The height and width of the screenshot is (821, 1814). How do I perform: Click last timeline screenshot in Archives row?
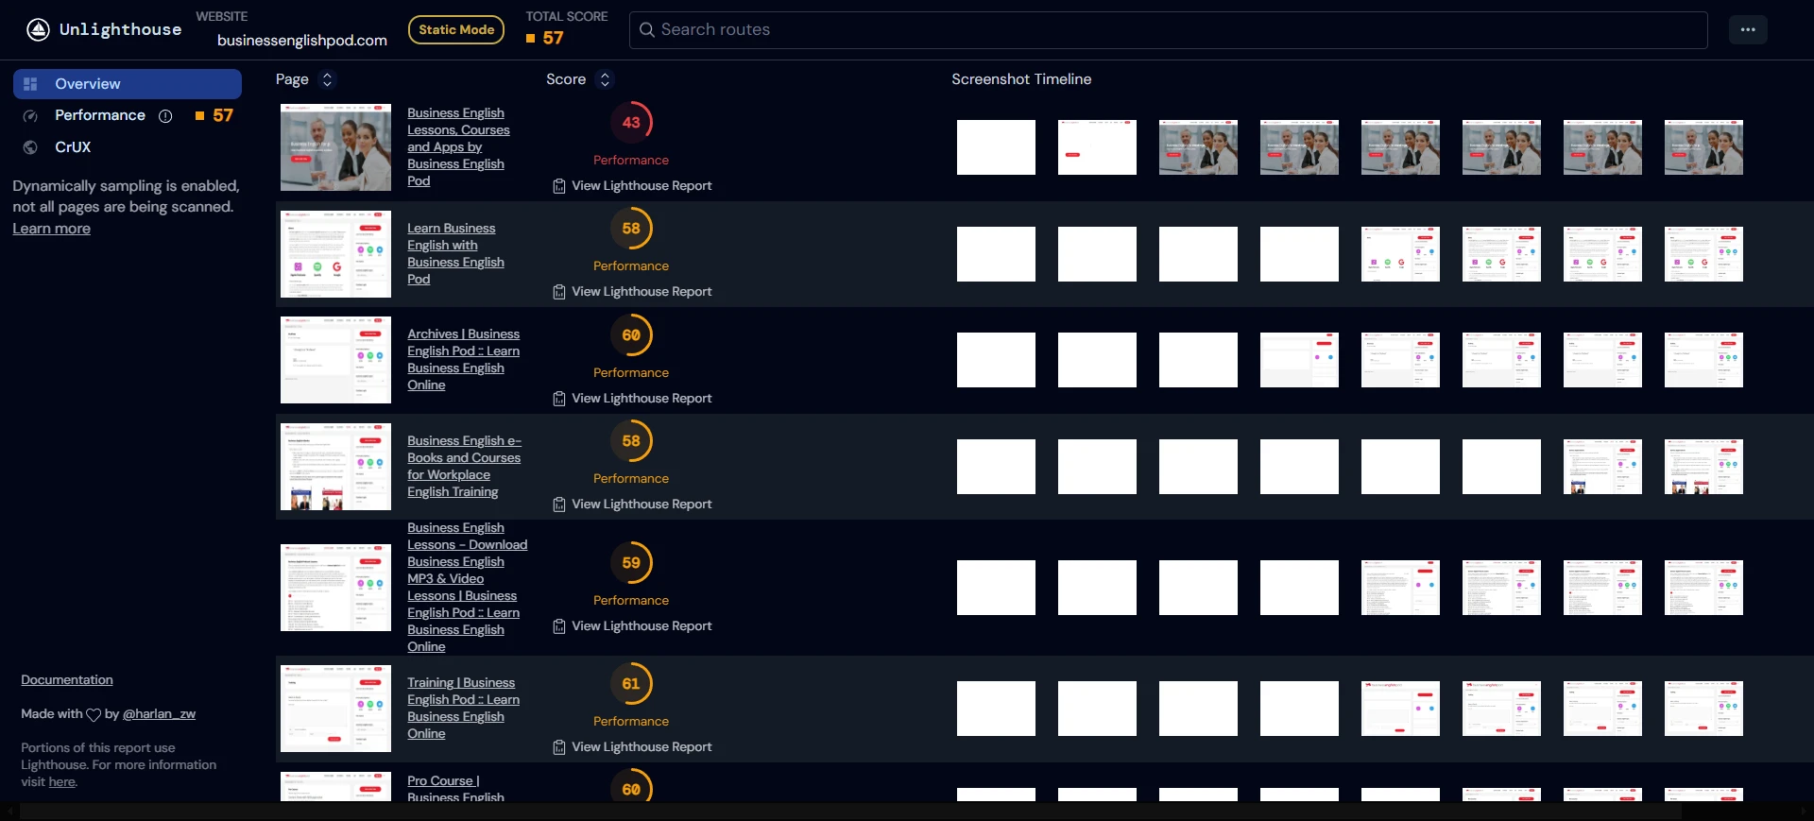point(1703,360)
